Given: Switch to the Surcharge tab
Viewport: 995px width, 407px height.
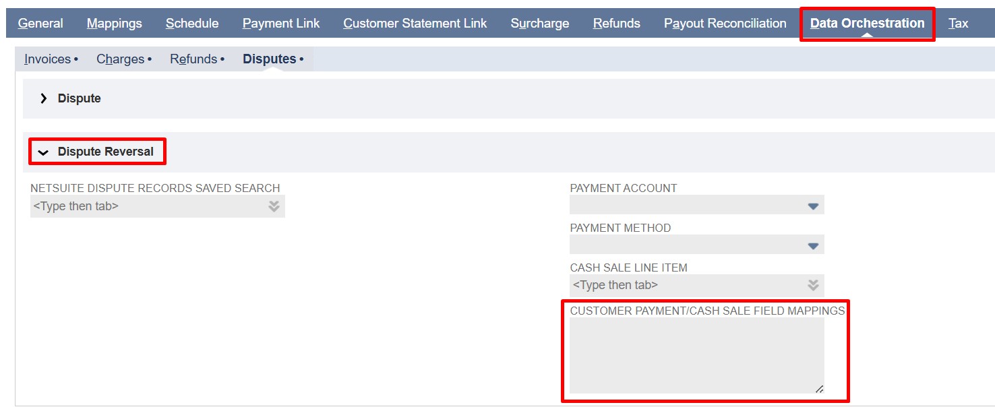Looking at the screenshot, I should (539, 22).
